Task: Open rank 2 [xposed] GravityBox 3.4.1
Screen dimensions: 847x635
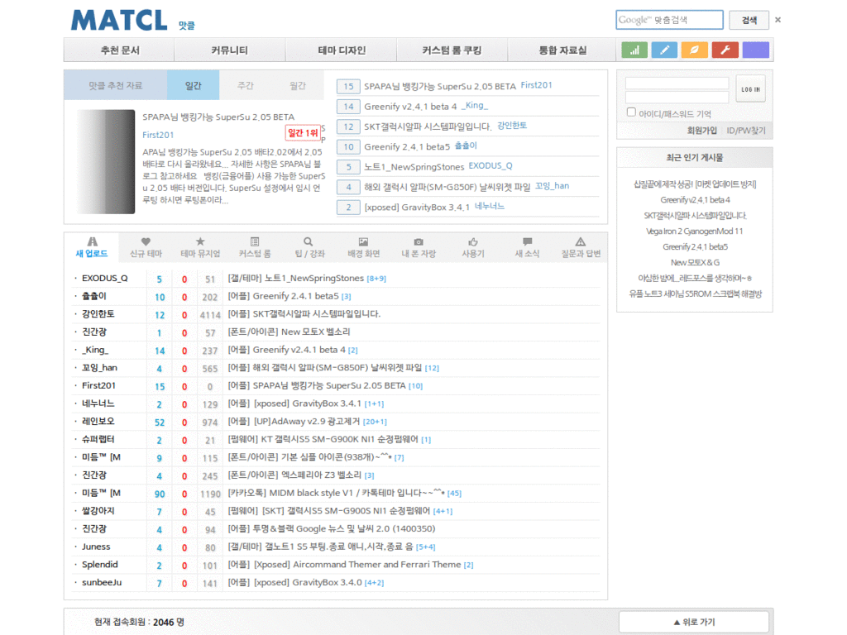Action: [x=417, y=207]
